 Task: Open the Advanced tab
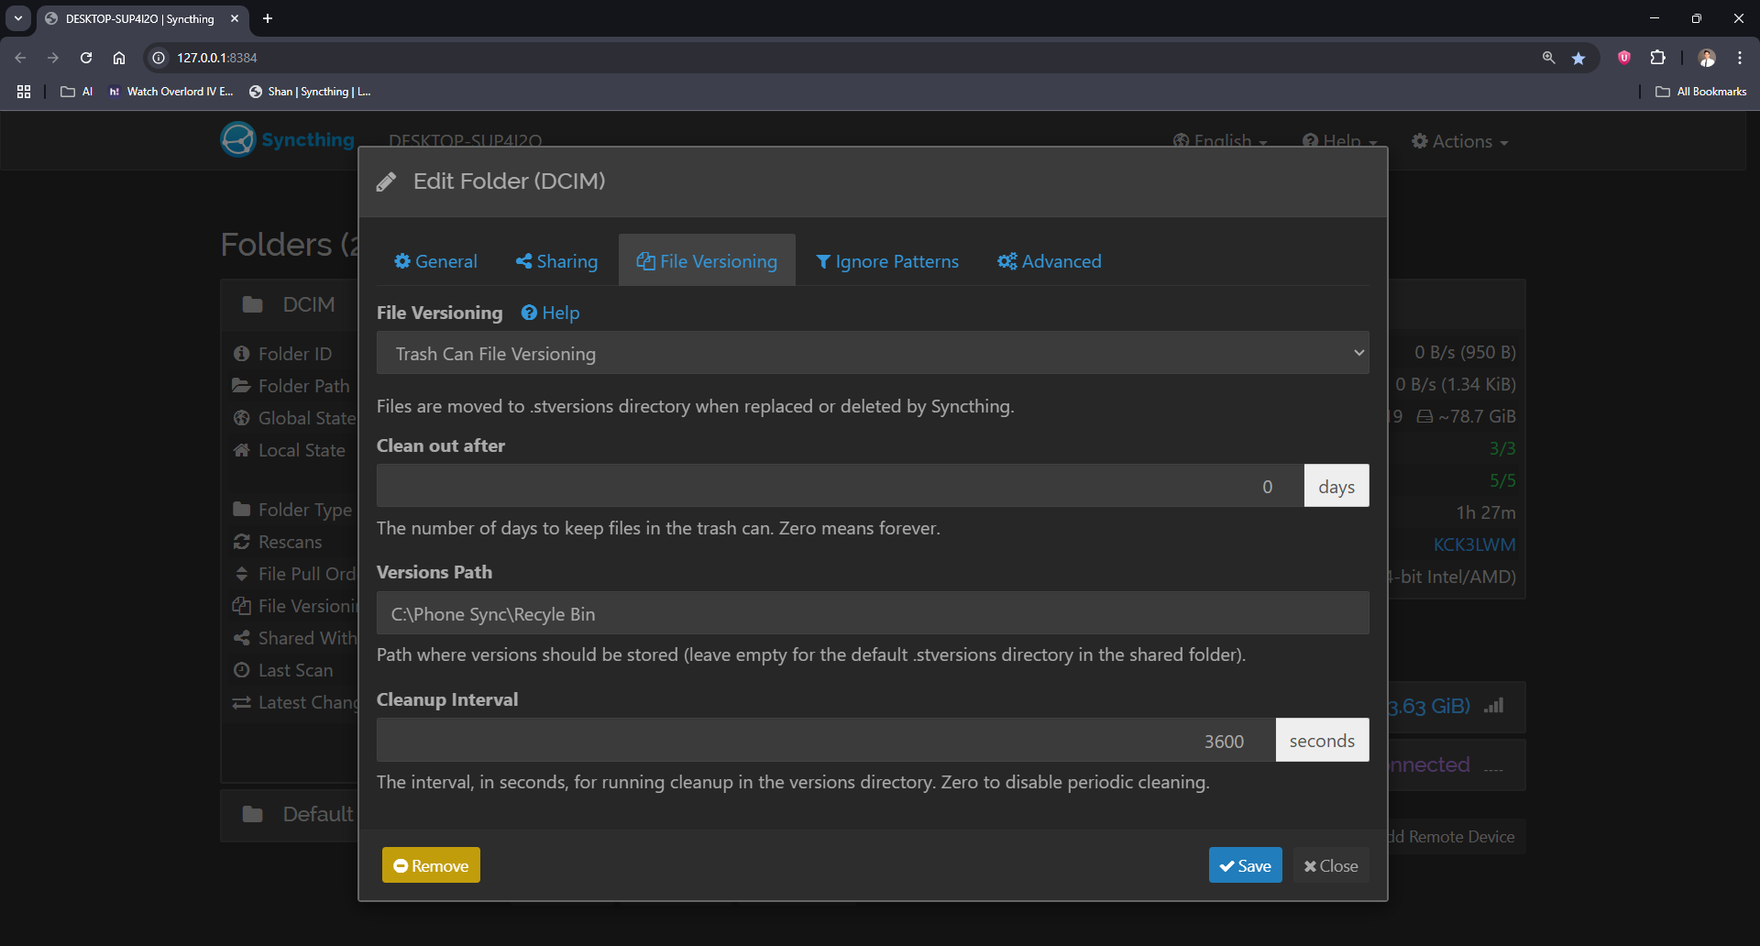[x=1050, y=261]
